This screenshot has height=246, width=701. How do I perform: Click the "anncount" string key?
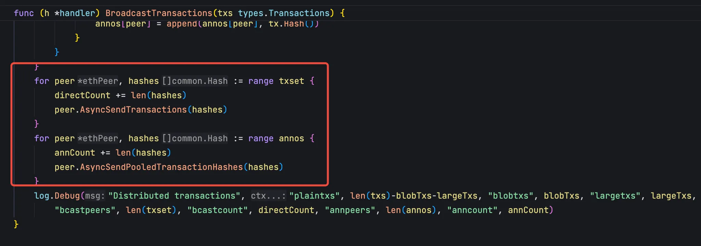472,210
